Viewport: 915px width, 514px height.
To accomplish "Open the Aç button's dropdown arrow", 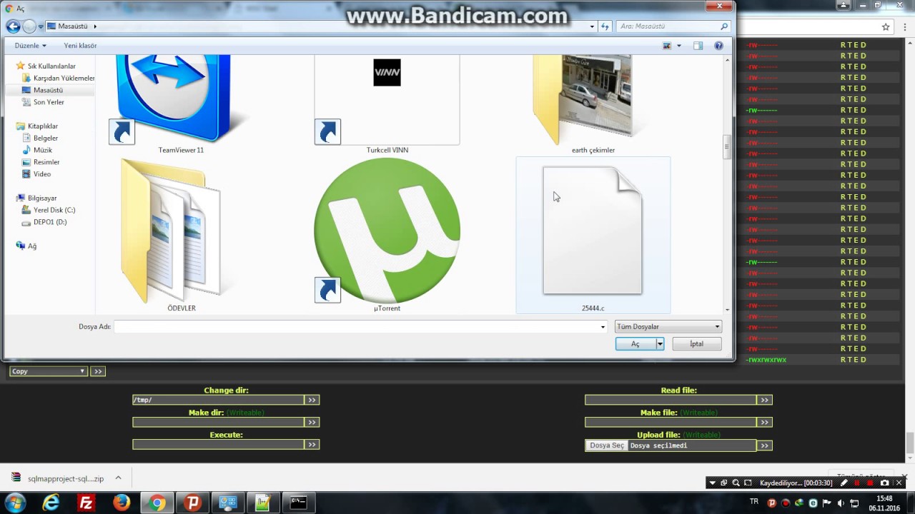I will (660, 344).
